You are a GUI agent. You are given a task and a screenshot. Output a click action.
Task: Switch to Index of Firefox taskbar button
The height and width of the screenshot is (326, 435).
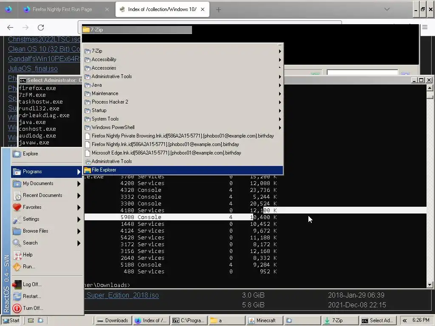151,320
